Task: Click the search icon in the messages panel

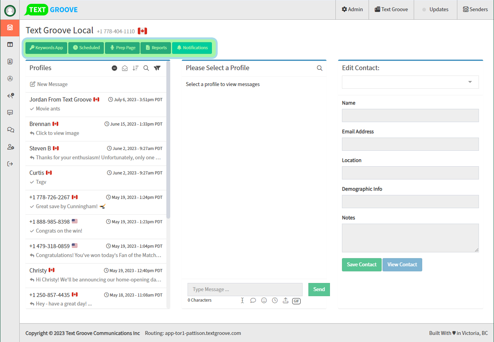Action: click(320, 68)
